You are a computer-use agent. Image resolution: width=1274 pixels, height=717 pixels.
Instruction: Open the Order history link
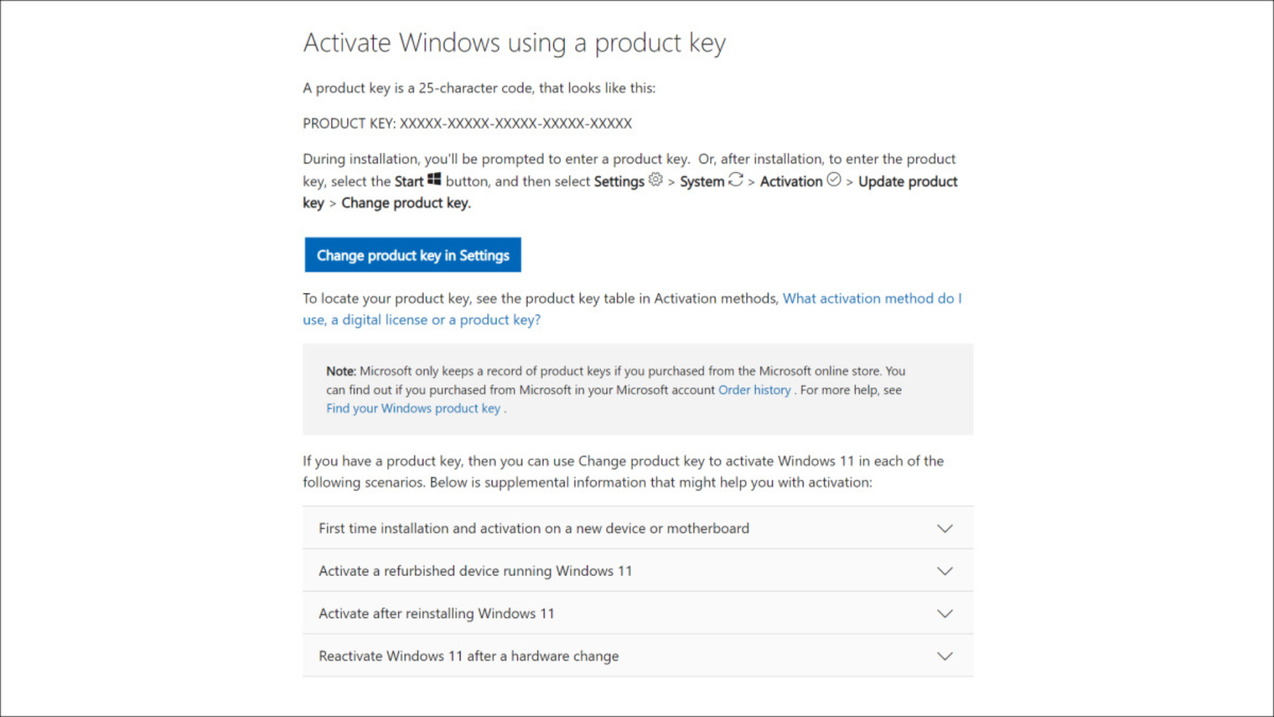tap(754, 390)
